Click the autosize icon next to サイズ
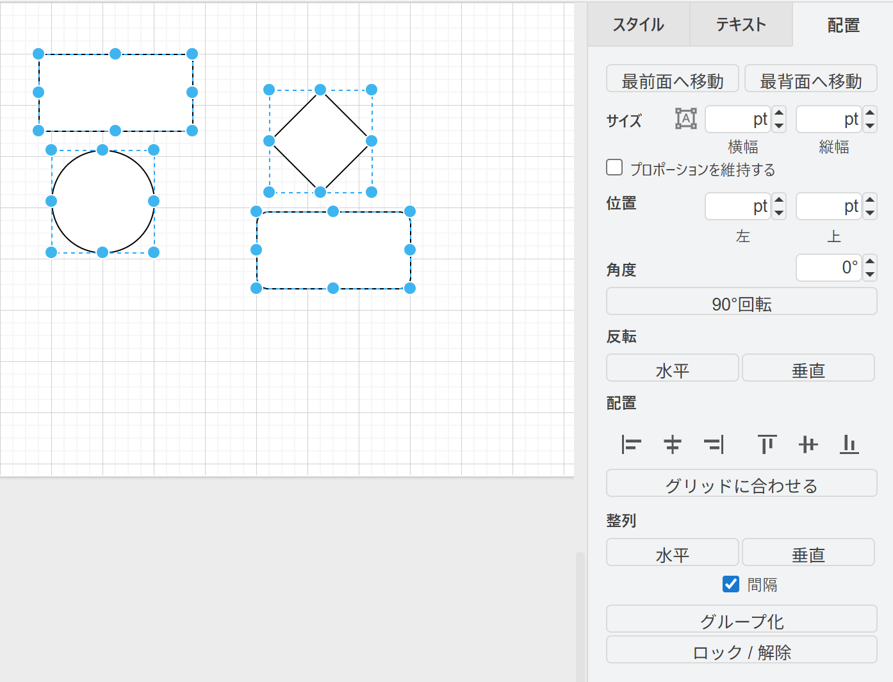Image resolution: width=893 pixels, height=682 pixels. [x=685, y=119]
